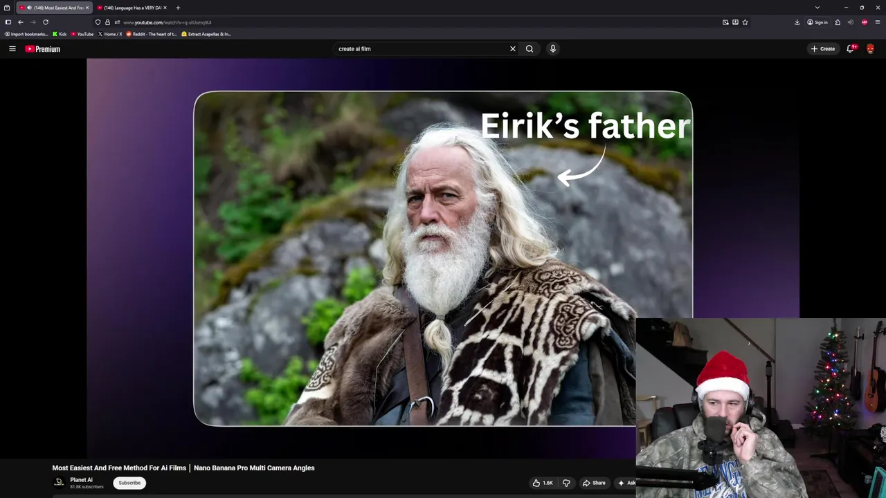Mute the playing tab via speaker icon
This screenshot has width=886, height=498.
(x=29, y=8)
